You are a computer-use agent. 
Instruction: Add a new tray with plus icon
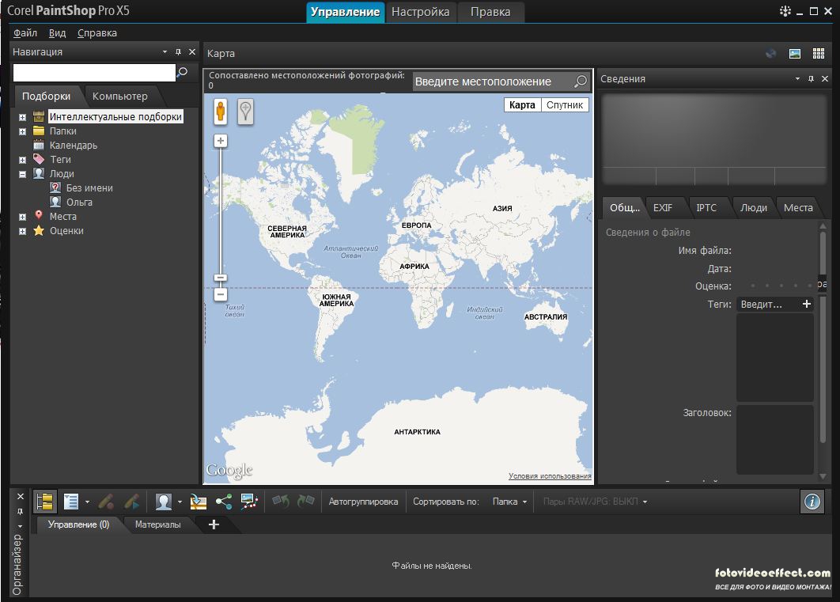point(214,524)
